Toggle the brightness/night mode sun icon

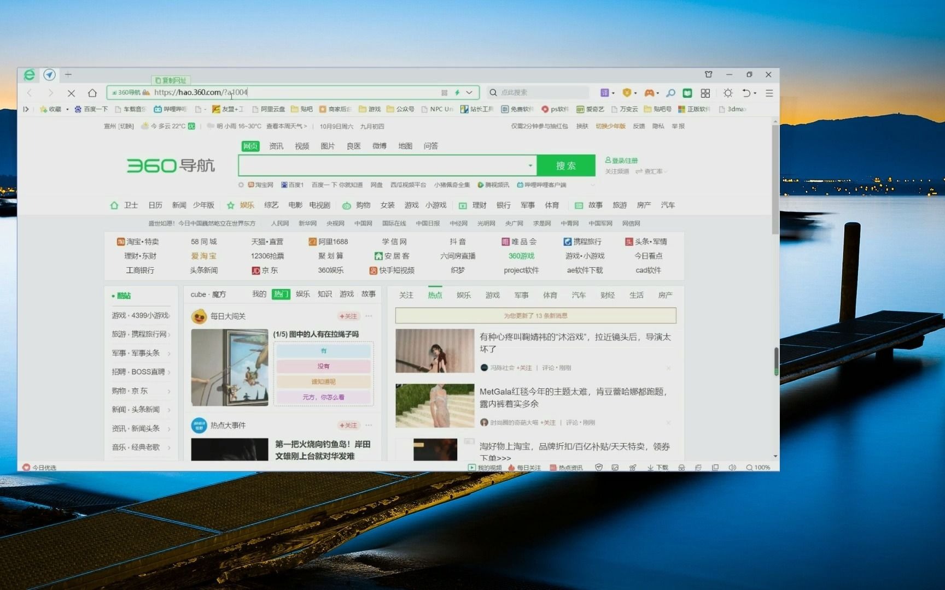pyautogui.click(x=728, y=93)
